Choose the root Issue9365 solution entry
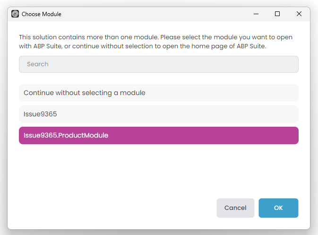 (x=159, y=114)
